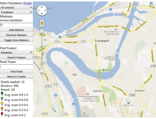Click the Move to Center button

pyautogui.click(x=16, y=77)
